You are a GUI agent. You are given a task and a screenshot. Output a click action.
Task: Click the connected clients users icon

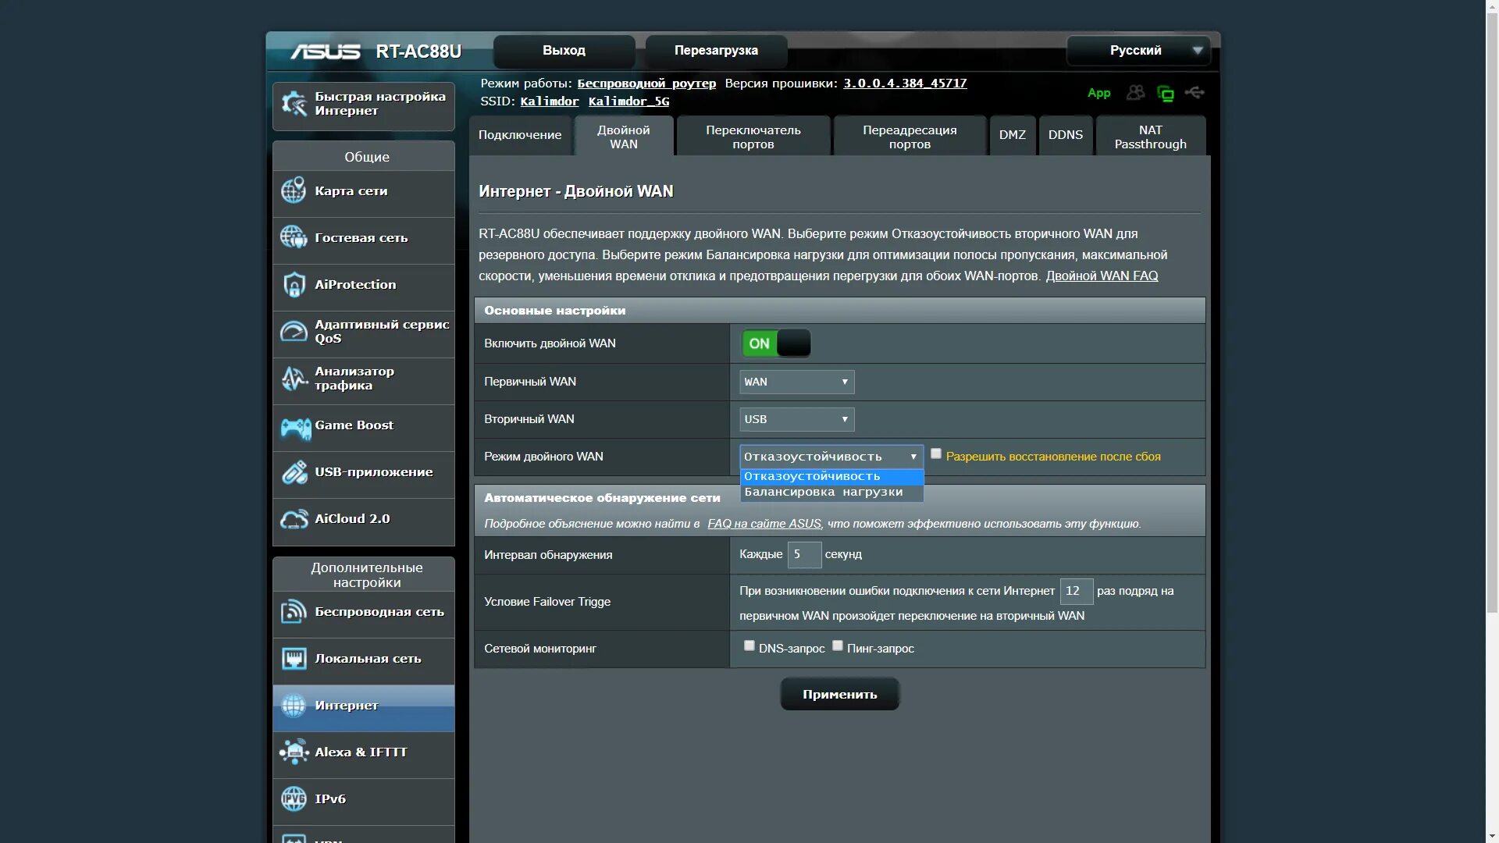click(1135, 93)
